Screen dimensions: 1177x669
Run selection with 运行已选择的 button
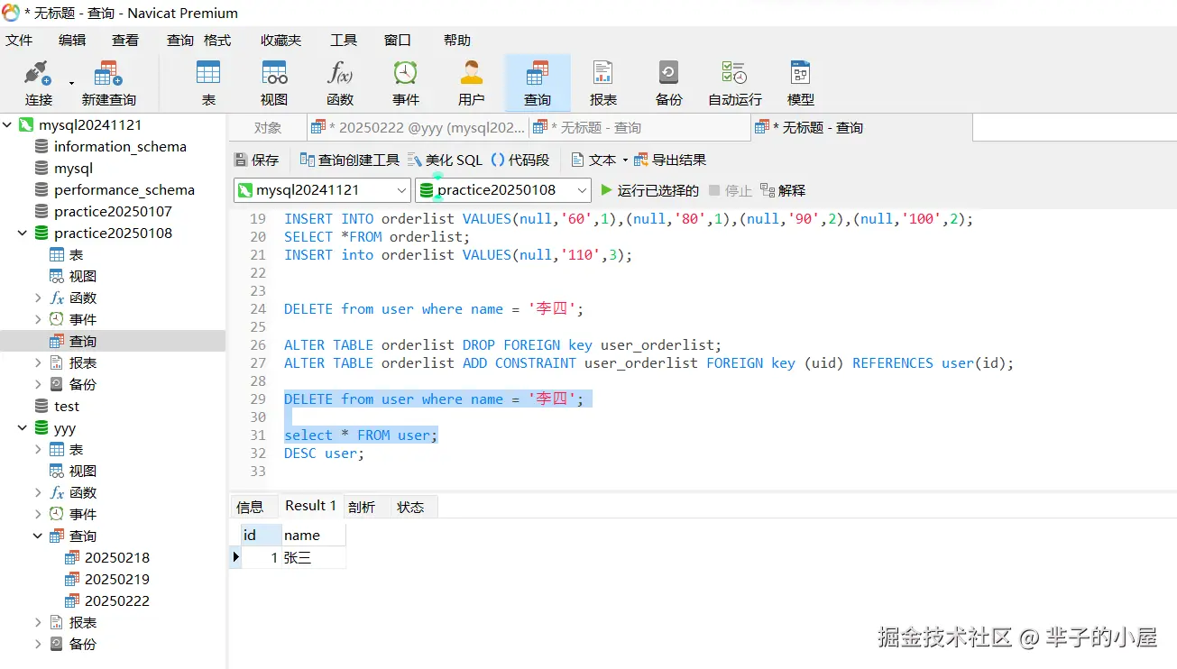pyautogui.click(x=649, y=190)
